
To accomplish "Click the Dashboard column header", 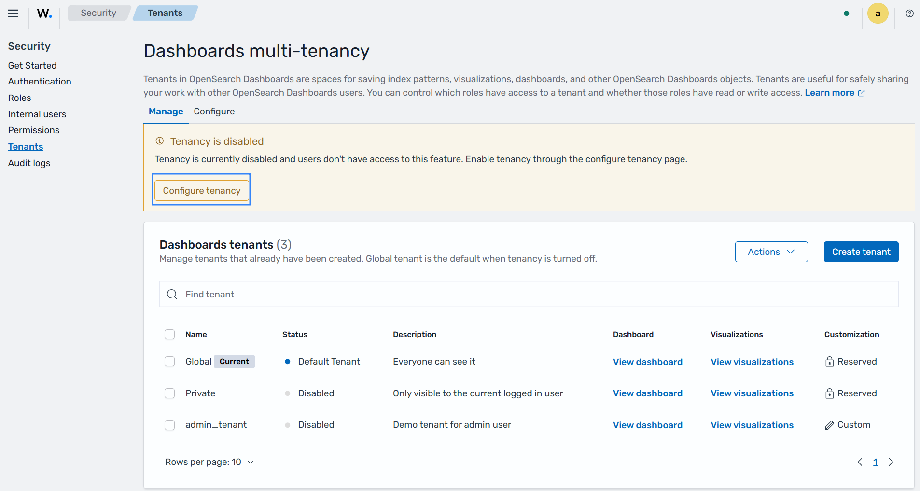I will point(633,334).
